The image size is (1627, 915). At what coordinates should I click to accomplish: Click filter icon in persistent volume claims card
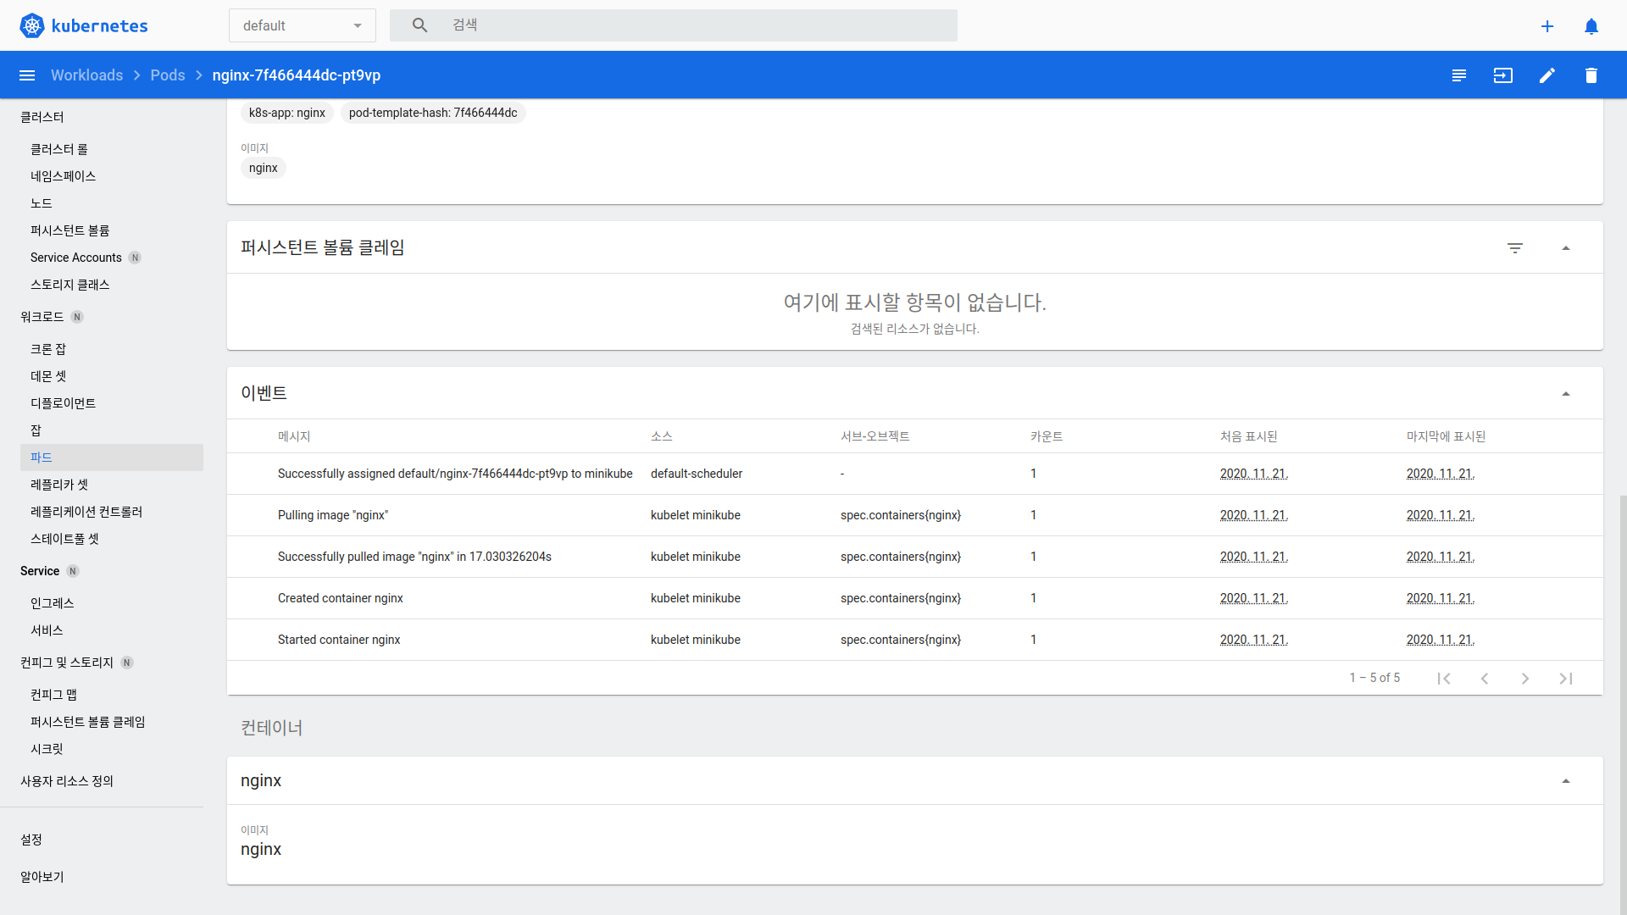(x=1515, y=248)
